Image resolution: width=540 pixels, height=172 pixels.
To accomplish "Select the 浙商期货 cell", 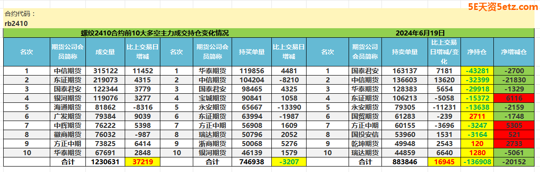I will pos(212,143).
